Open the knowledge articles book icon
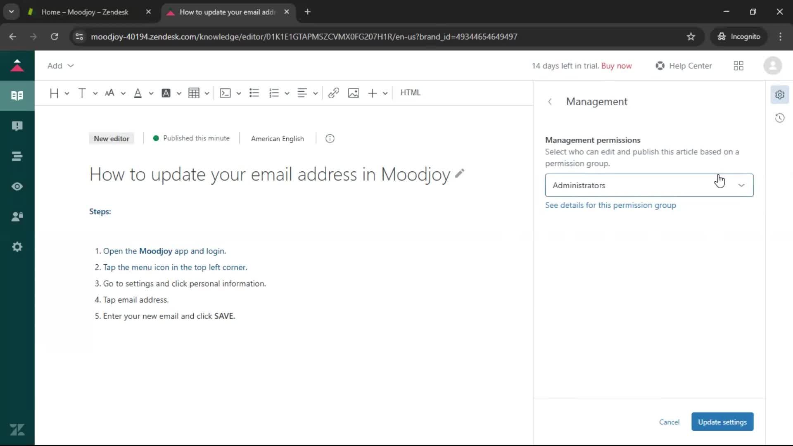This screenshot has width=793, height=446. 17,96
